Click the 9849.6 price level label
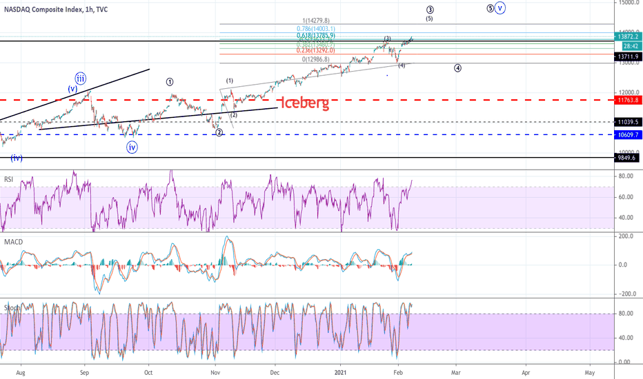Image resolution: width=643 pixels, height=379 pixels. [x=626, y=158]
